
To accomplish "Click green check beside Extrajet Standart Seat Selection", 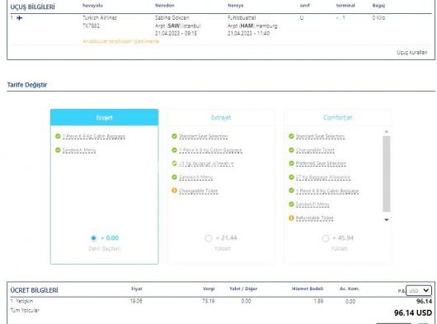I will point(174,136).
